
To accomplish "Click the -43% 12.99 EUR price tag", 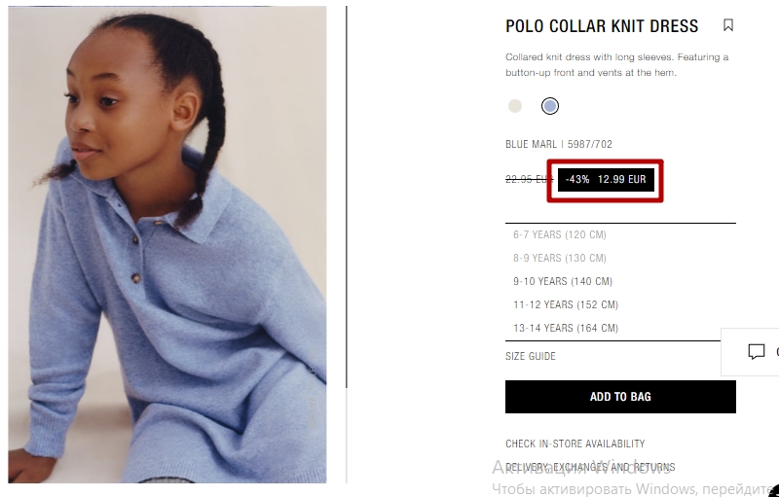I will (x=606, y=180).
